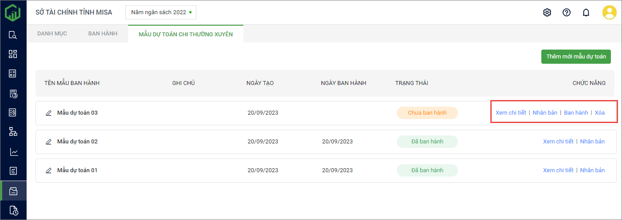622x220 pixels.
Task: Click edit pencil for Mẫu dự toán 03
Action: (x=49, y=113)
